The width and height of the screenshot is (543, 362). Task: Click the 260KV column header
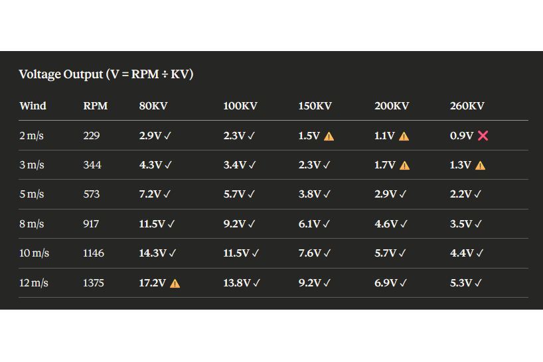pyautogui.click(x=467, y=106)
